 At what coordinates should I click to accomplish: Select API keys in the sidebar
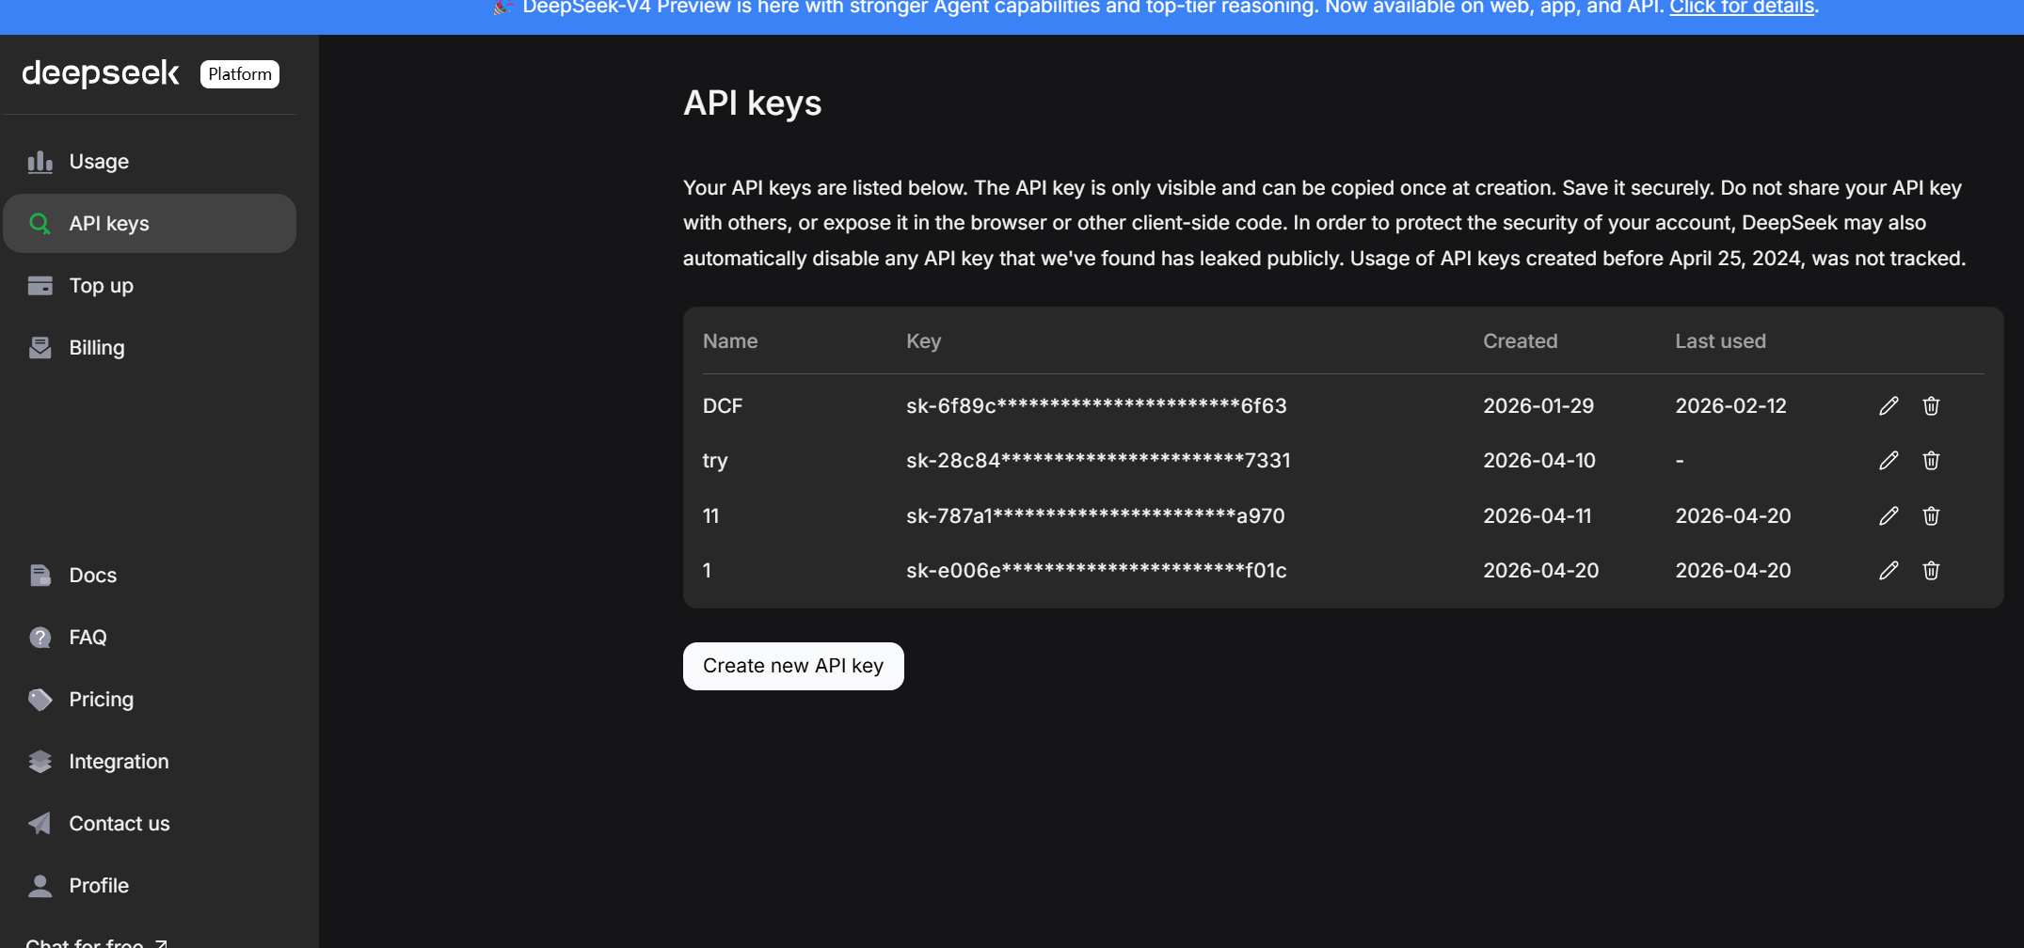point(150,224)
